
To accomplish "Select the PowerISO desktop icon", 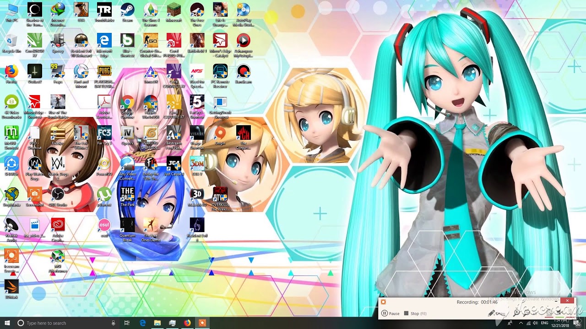I will coord(104,166).
